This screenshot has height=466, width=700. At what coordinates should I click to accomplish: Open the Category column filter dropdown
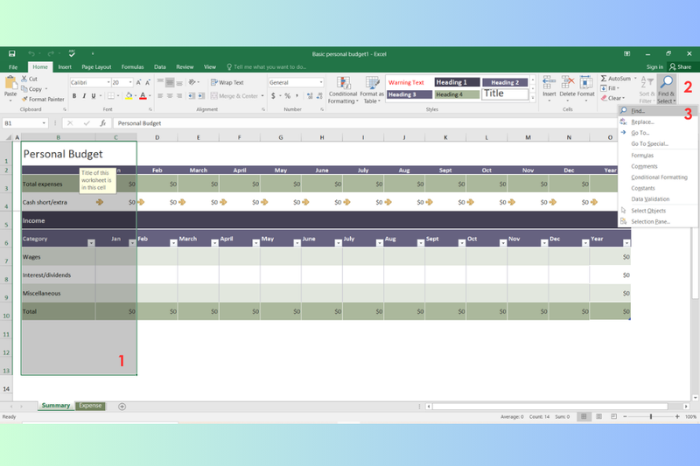pyautogui.click(x=91, y=242)
